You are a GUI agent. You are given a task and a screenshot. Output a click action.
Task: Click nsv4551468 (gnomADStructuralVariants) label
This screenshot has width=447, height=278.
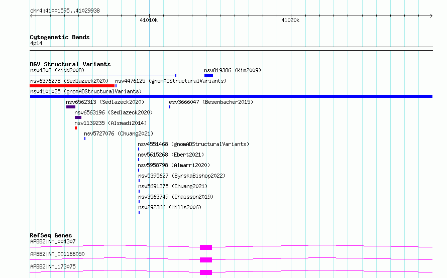[193, 144]
